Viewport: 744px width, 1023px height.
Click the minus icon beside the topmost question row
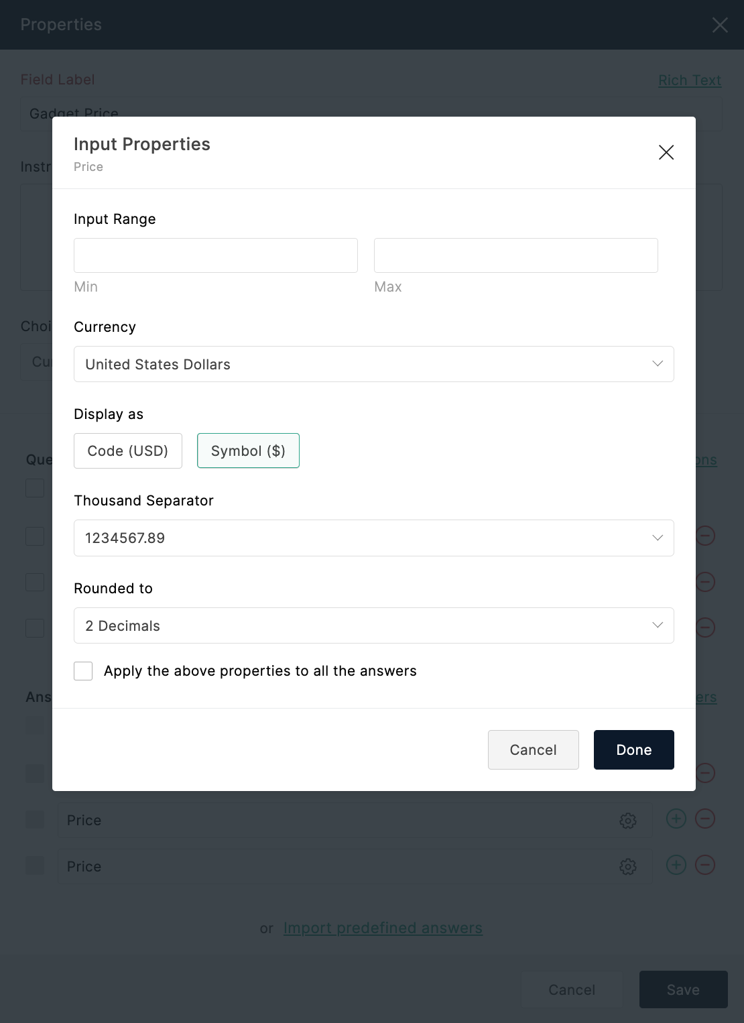tap(704, 536)
